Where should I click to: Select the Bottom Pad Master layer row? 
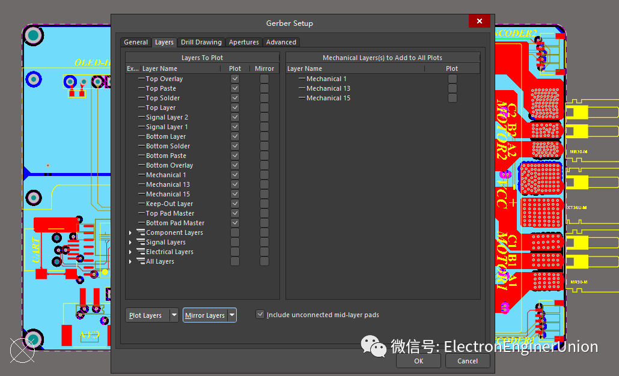[175, 223]
